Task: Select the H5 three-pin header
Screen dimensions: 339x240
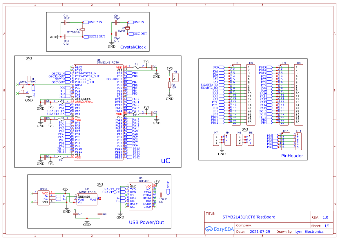Action: click(251, 140)
